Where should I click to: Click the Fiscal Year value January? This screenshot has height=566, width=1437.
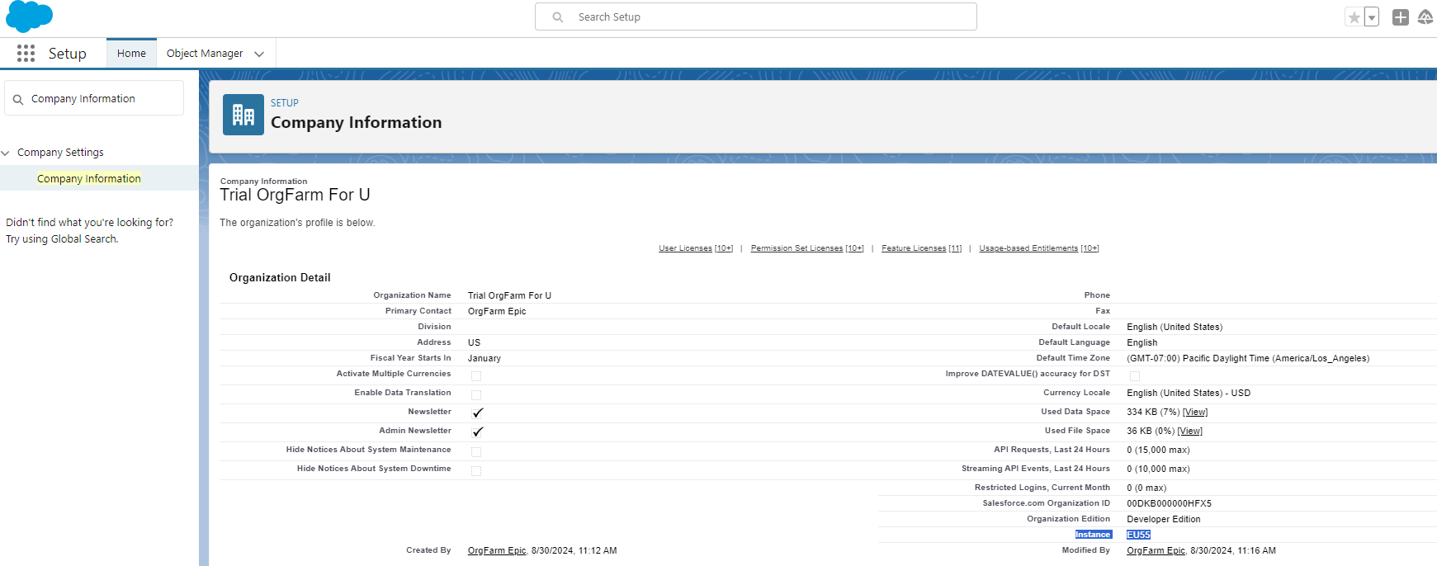pyautogui.click(x=485, y=358)
